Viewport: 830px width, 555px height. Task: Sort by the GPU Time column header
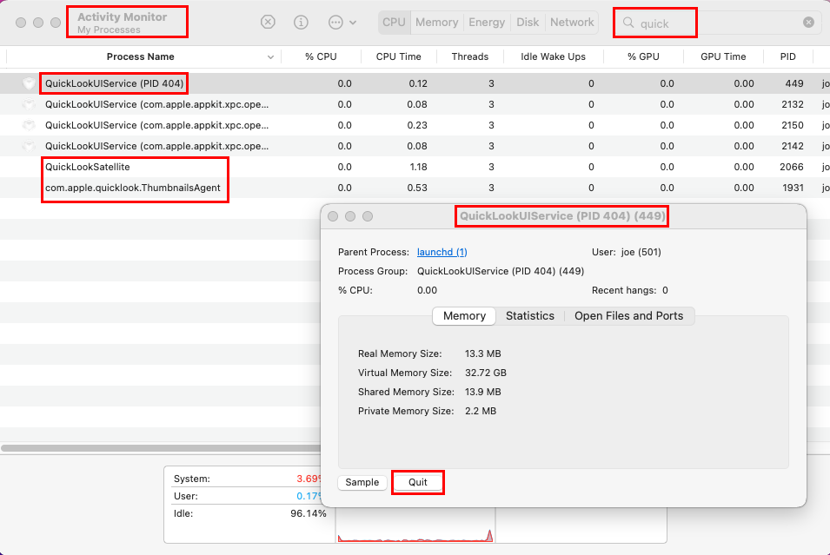(723, 56)
